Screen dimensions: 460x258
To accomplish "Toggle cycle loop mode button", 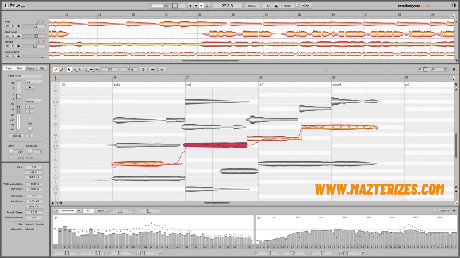I will click(207, 6).
